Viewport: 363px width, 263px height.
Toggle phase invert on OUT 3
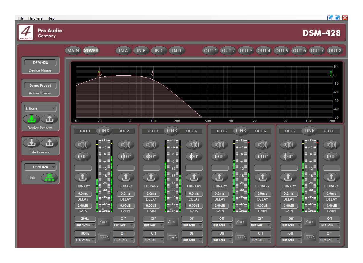(151, 156)
